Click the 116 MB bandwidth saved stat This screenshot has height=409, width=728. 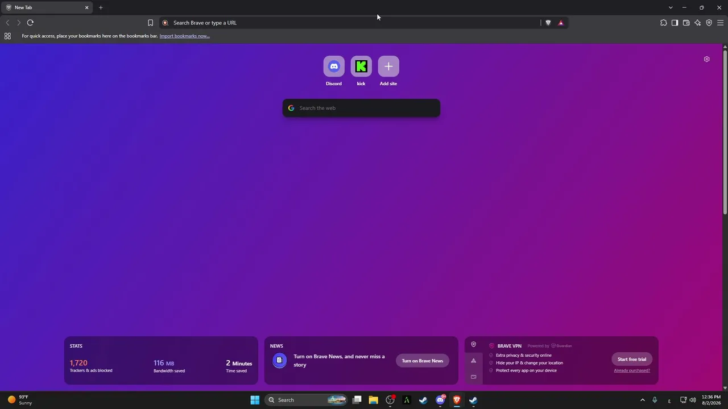[x=169, y=366]
